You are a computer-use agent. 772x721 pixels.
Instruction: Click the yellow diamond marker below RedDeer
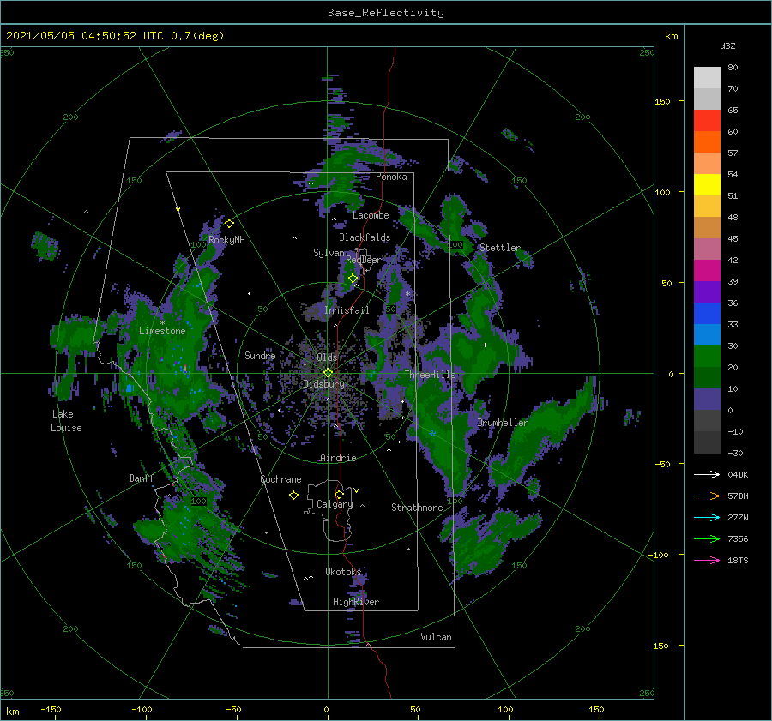(x=353, y=279)
